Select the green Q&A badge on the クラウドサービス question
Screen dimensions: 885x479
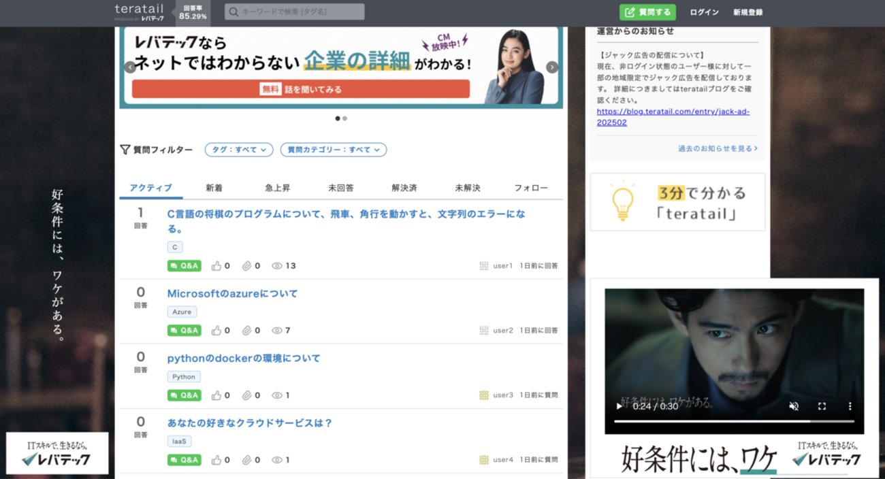tap(183, 459)
